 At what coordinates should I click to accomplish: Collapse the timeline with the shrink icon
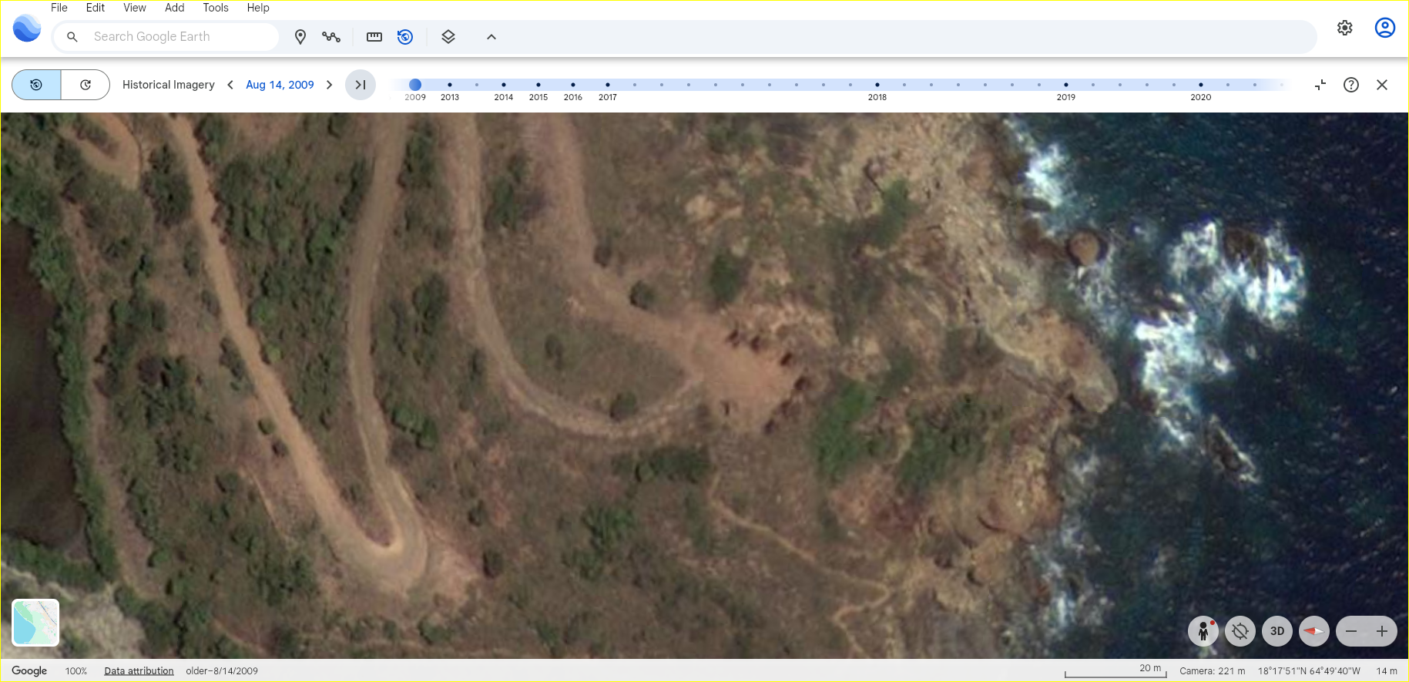point(1320,85)
